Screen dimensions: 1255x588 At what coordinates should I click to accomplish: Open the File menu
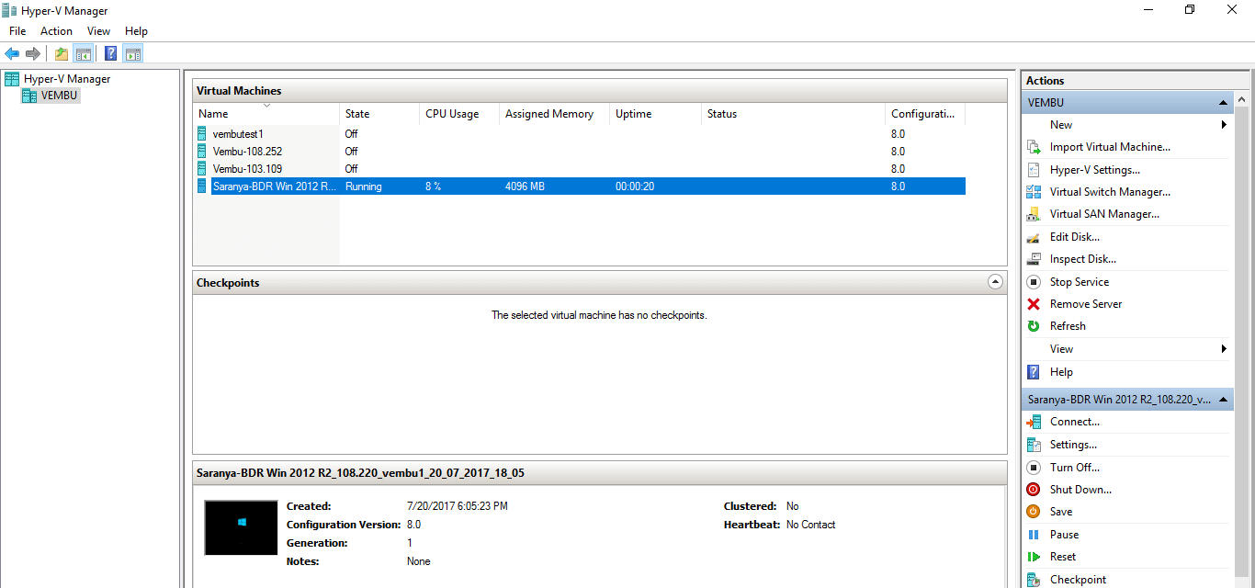click(17, 31)
